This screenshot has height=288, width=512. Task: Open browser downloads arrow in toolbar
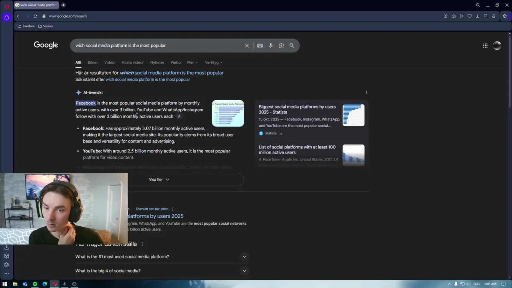pos(478,16)
